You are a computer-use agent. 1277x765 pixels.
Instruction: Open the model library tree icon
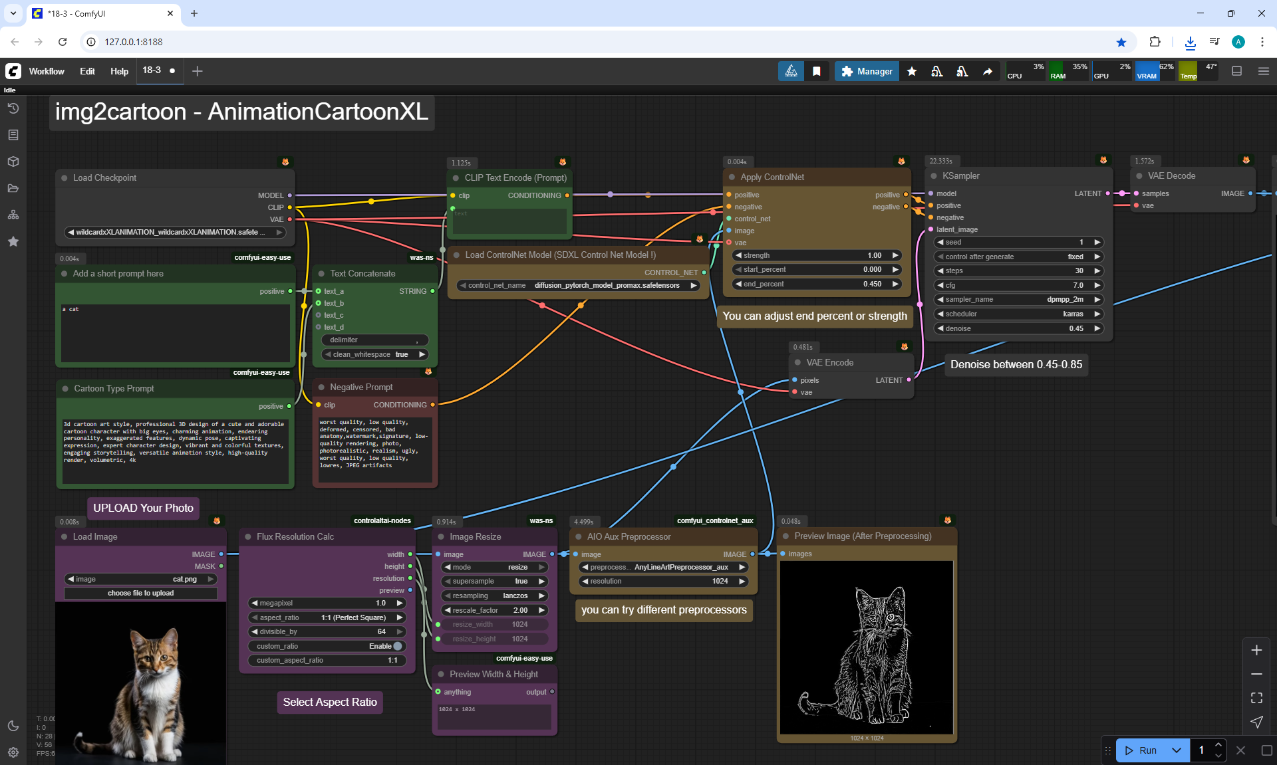[x=13, y=215]
